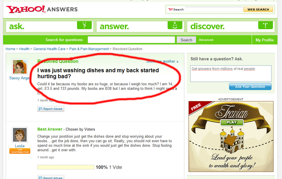
Task: Click the Travian PLAY advertisement button
Action: [232, 122]
